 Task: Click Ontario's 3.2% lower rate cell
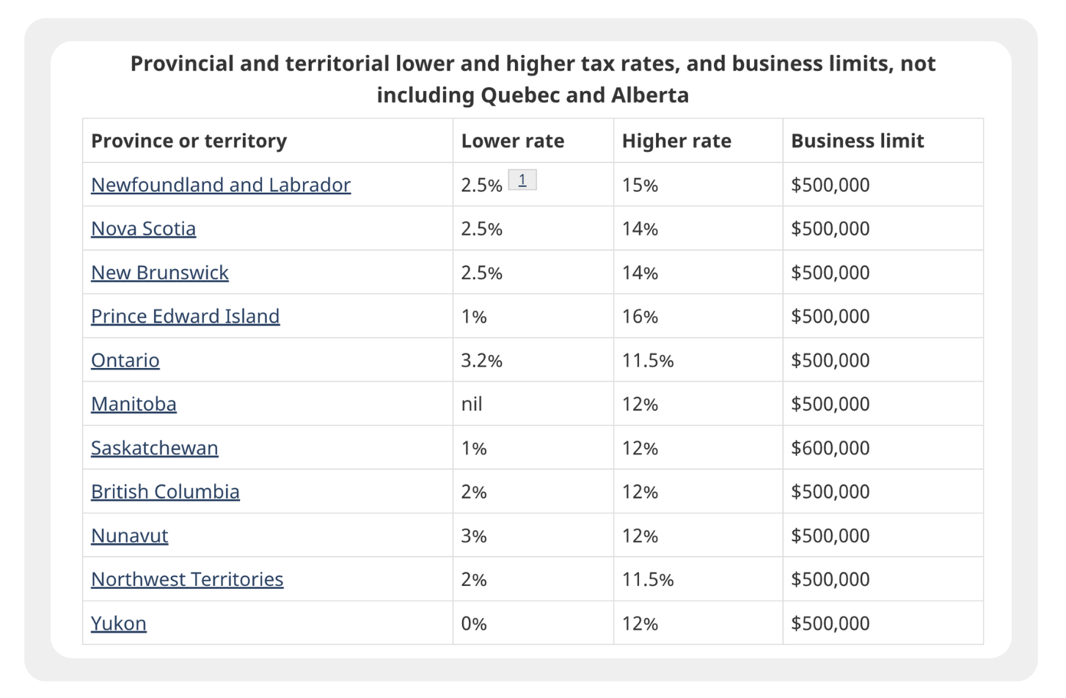point(481,360)
